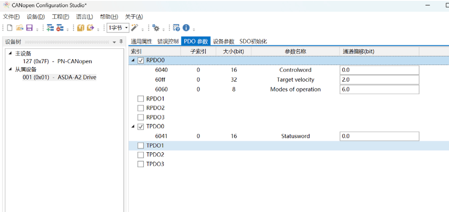Click the help list question icon
Screen dimensions: 449x212
[x=176, y=28]
